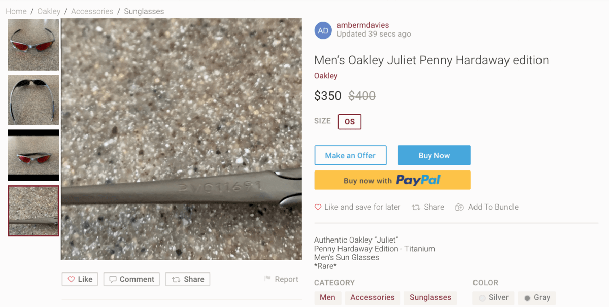
Task: Click the Make an Offer button
Action: click(350, 155)
